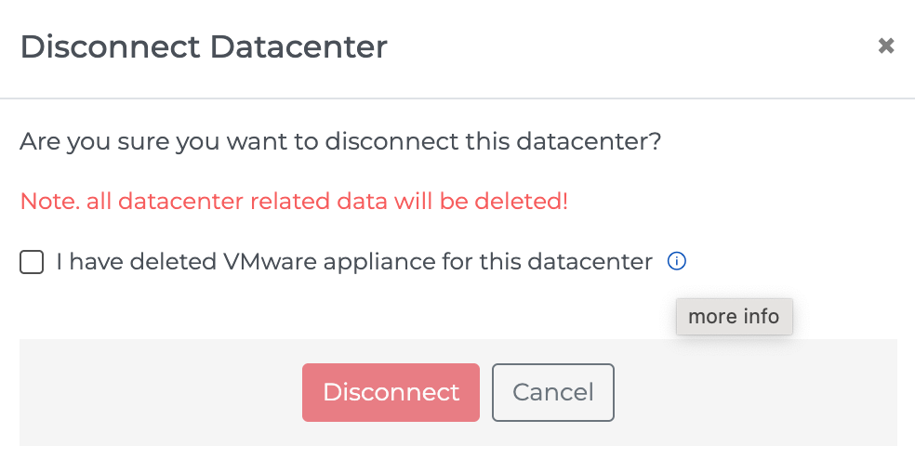Click the blue info icon beside the checkbox
The width and height of the screenshot is (915, 459).
[x=677, y=262]
